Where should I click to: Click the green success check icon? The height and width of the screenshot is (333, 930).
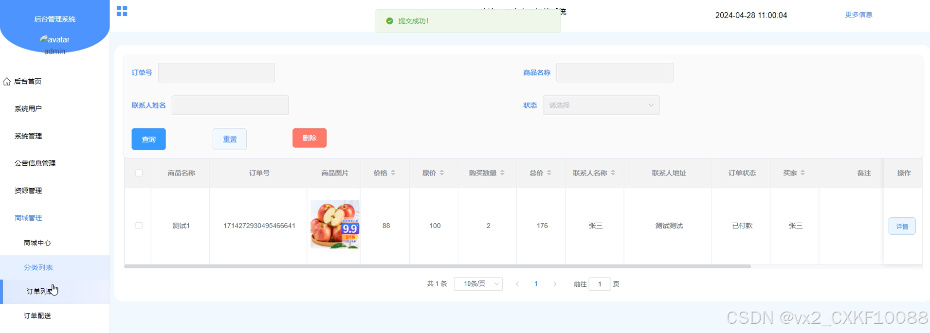point(389,21)
